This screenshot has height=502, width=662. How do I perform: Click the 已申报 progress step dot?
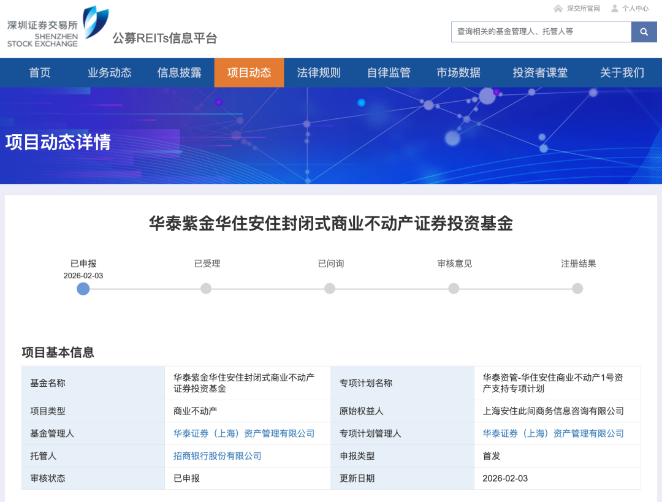(83, 289)
